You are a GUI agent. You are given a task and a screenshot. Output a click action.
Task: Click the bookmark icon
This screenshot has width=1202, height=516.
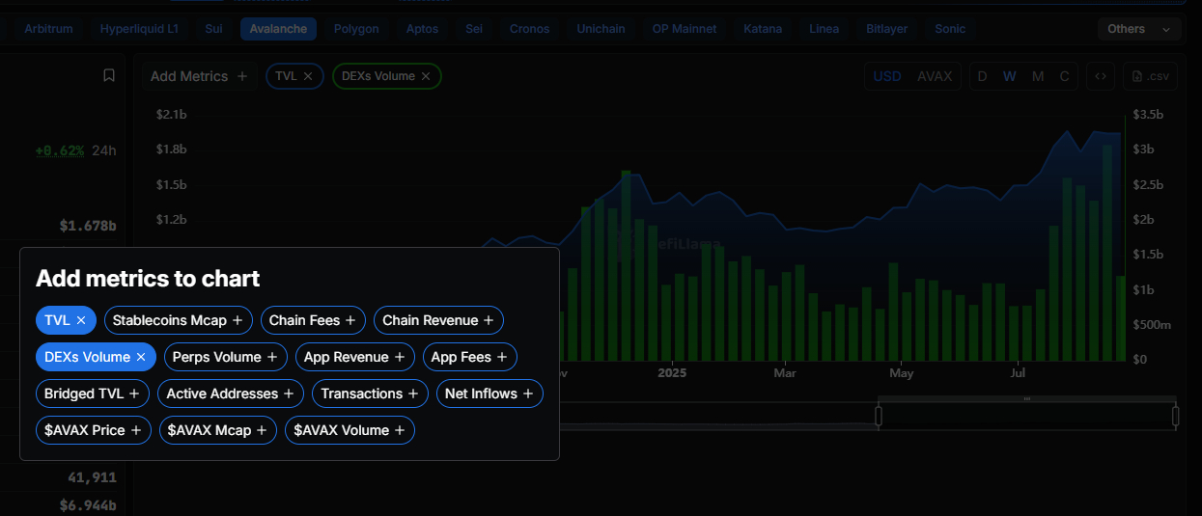(109, 75)
